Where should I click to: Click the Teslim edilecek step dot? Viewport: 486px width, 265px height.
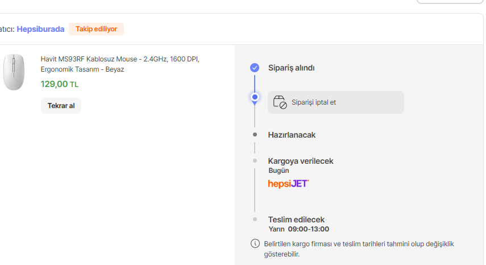[255, 219]
